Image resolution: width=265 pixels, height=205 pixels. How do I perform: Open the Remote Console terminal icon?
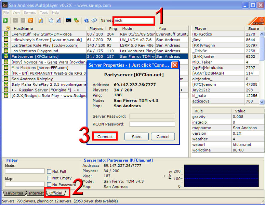click(x=68, y=20)
